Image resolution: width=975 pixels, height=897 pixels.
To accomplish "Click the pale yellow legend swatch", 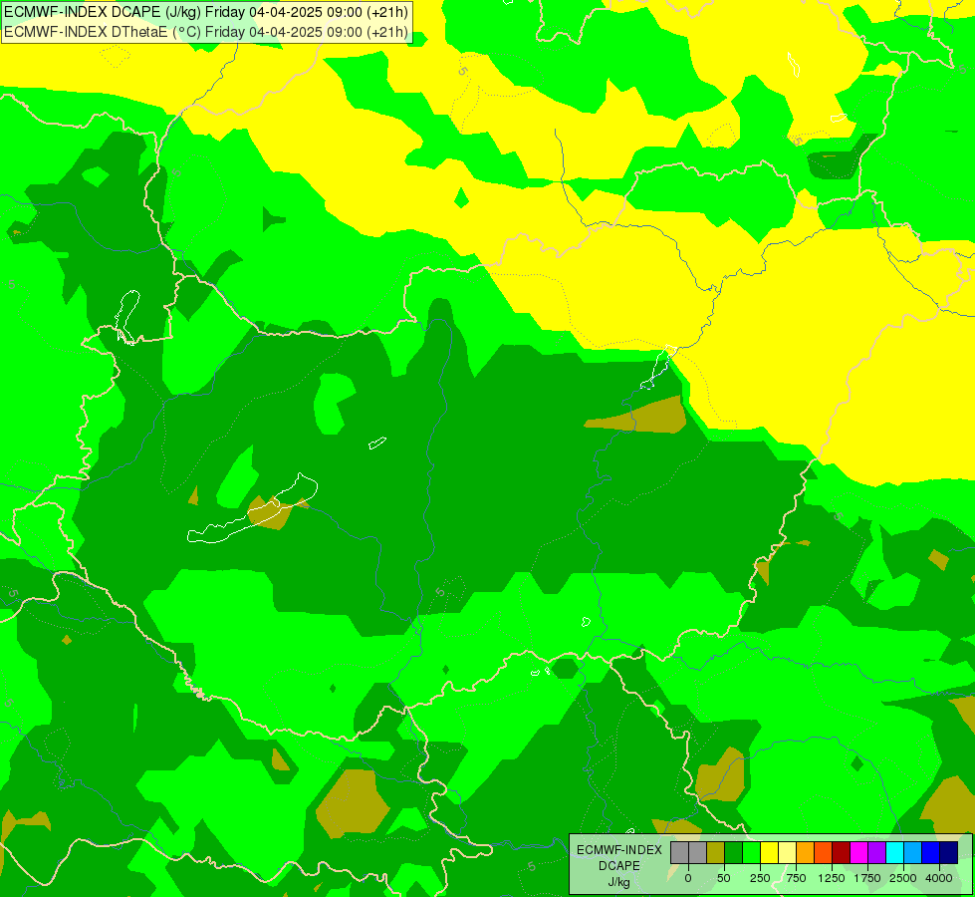I will (x=787, y=853).
